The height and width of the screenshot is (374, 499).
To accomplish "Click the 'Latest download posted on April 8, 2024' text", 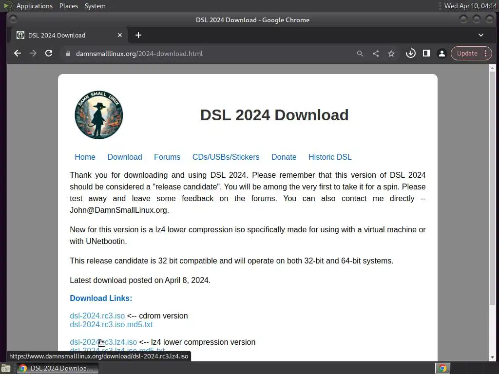I will point(140,280).
